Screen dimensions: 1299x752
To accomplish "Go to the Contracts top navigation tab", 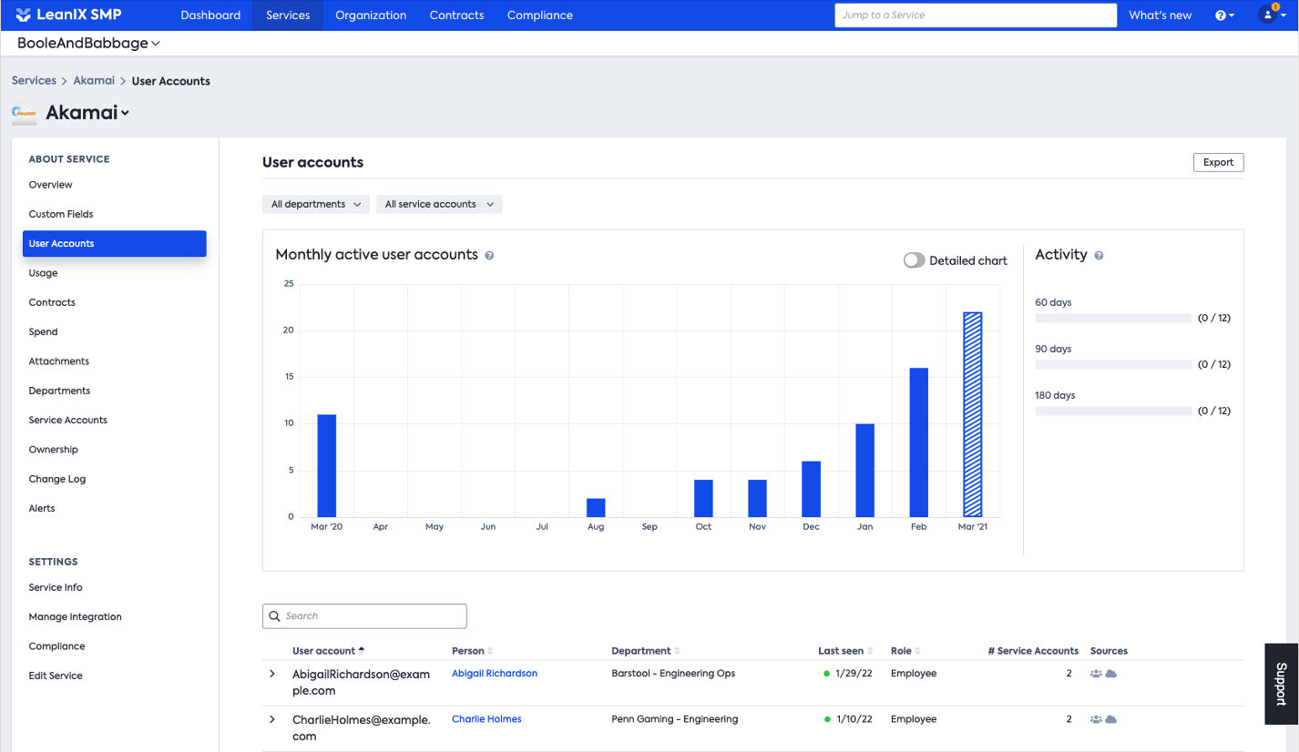I will (x=456, y=15).
